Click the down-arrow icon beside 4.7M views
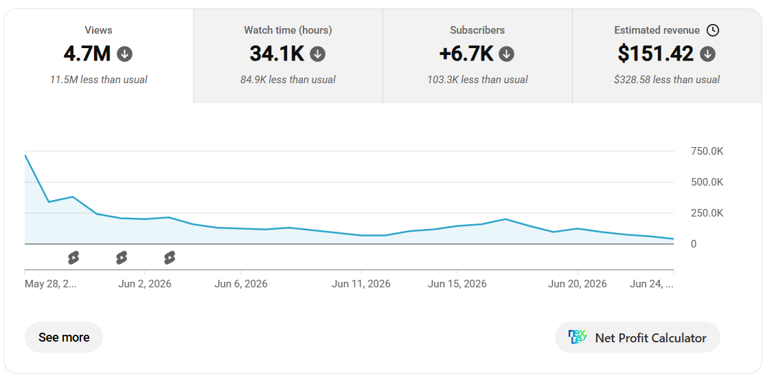The height and width of the screenshot is (376, 763). (x=124, y=54)
